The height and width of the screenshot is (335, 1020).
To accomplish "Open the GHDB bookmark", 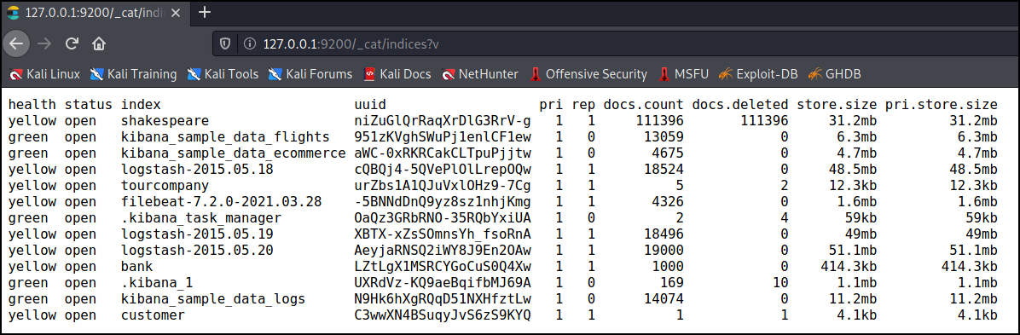I will coord(835,74).
